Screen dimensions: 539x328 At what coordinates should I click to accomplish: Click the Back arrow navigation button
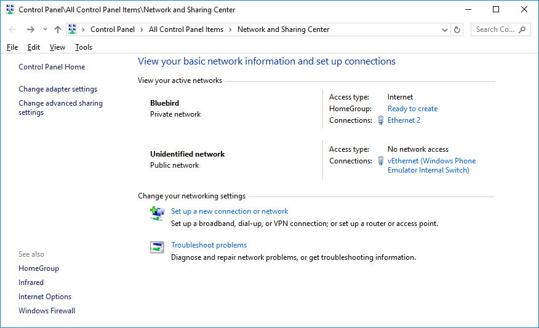tap(12, 29)
